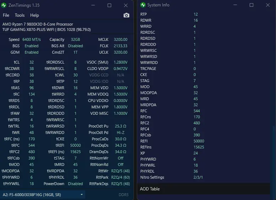This screenshot has width=276, height=200.
Task: Click the STAG value 7 in System Info
Action: [195, 81]
